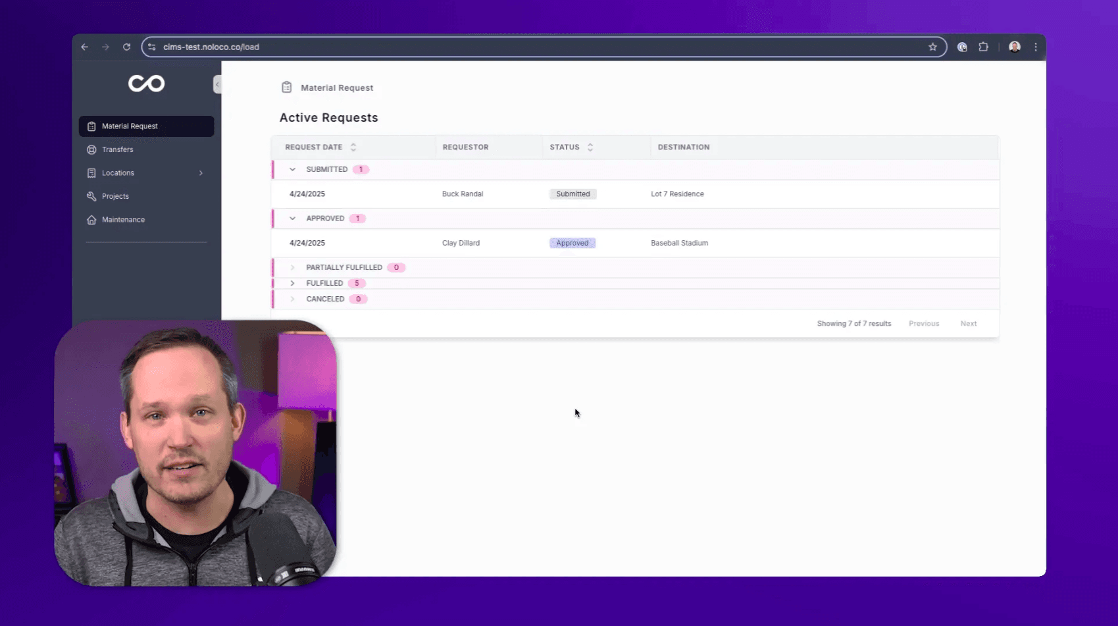Open the browser extensions puzzle icon

pyautogui.click(x=983, y=47)
